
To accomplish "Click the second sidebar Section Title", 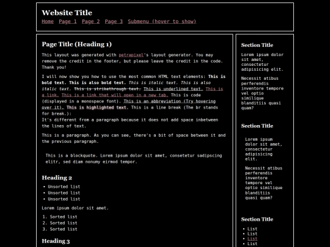I will (x=257, y=126).
